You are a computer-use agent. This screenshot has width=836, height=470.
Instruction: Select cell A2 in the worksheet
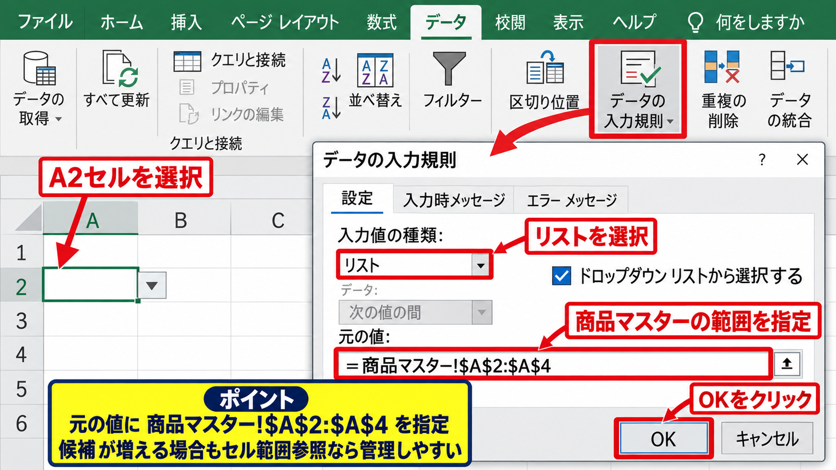tap(90, 285)
